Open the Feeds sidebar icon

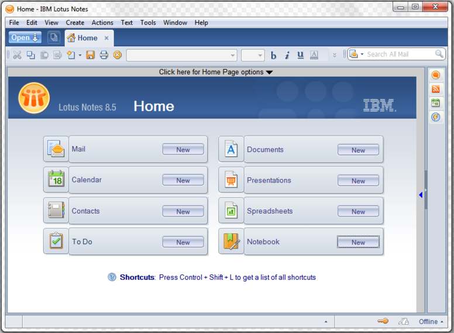point(436,89)
